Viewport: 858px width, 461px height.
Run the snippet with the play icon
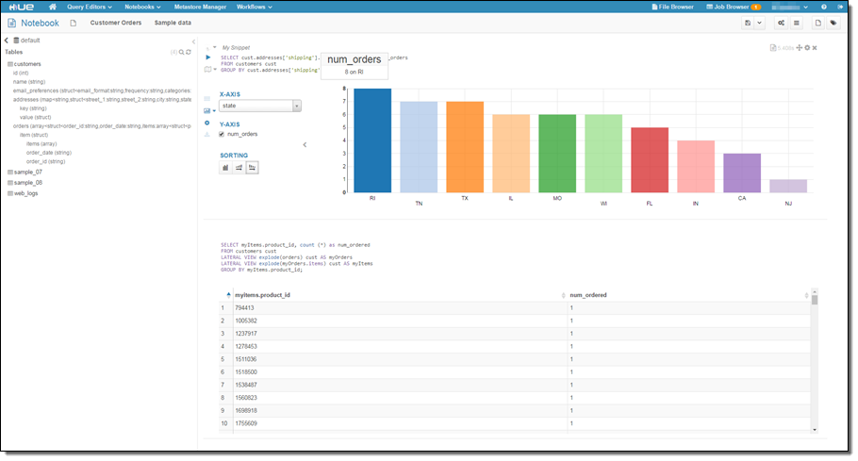207,58
